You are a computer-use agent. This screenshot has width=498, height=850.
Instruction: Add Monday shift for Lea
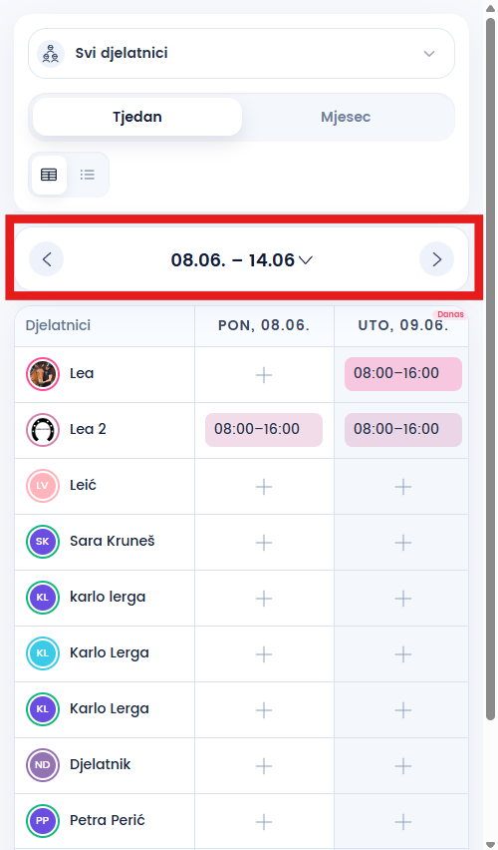tap(264, 374)
